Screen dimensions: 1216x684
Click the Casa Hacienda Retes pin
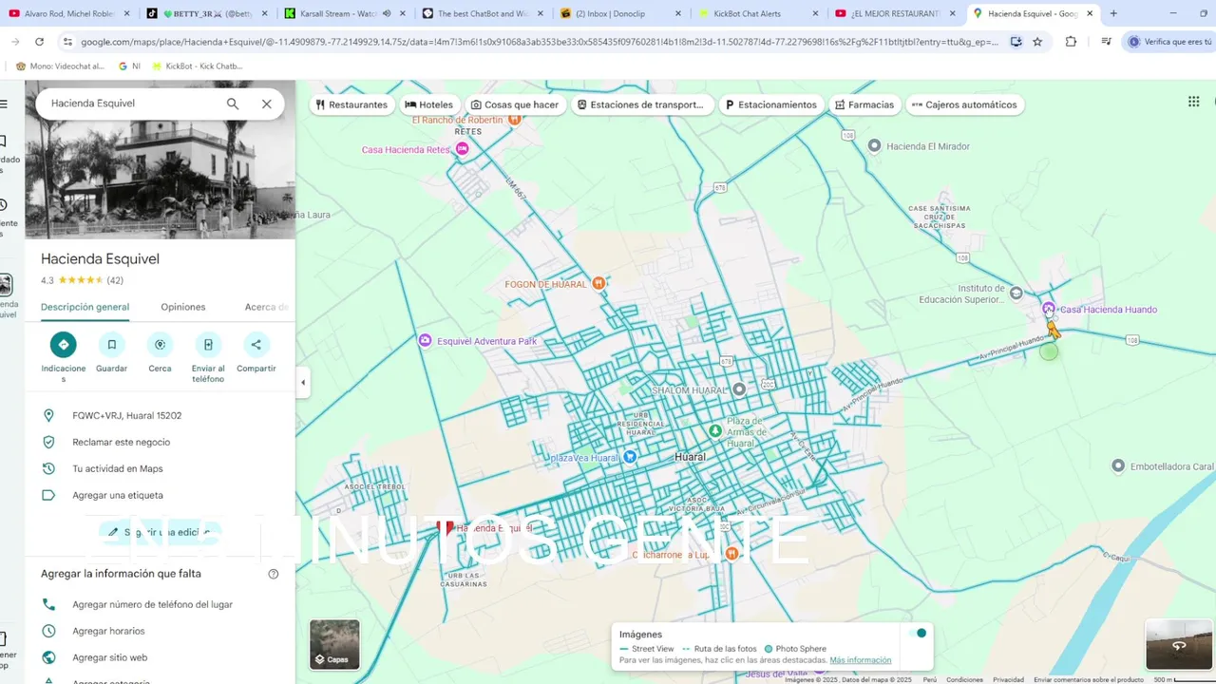pos(462,149)
